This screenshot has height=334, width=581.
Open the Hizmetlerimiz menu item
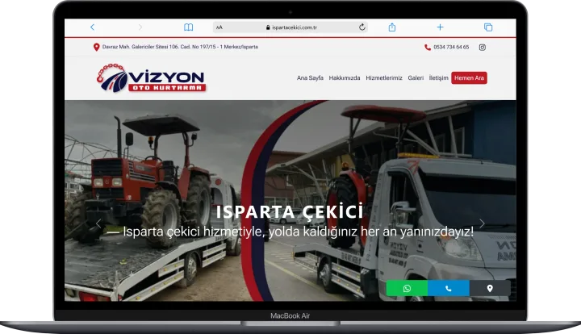[384, 77]
